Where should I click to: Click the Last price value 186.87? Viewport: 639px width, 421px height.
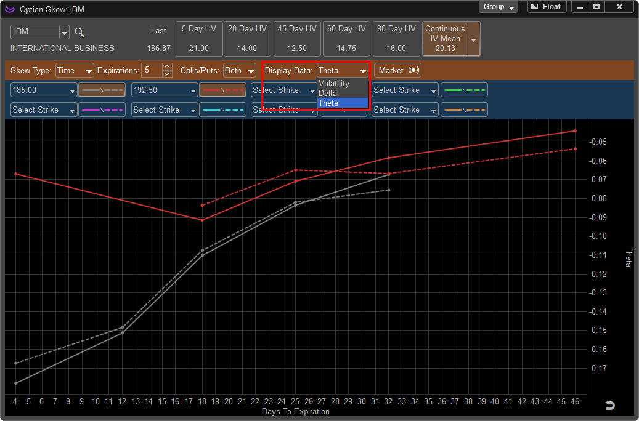(158, 48)
